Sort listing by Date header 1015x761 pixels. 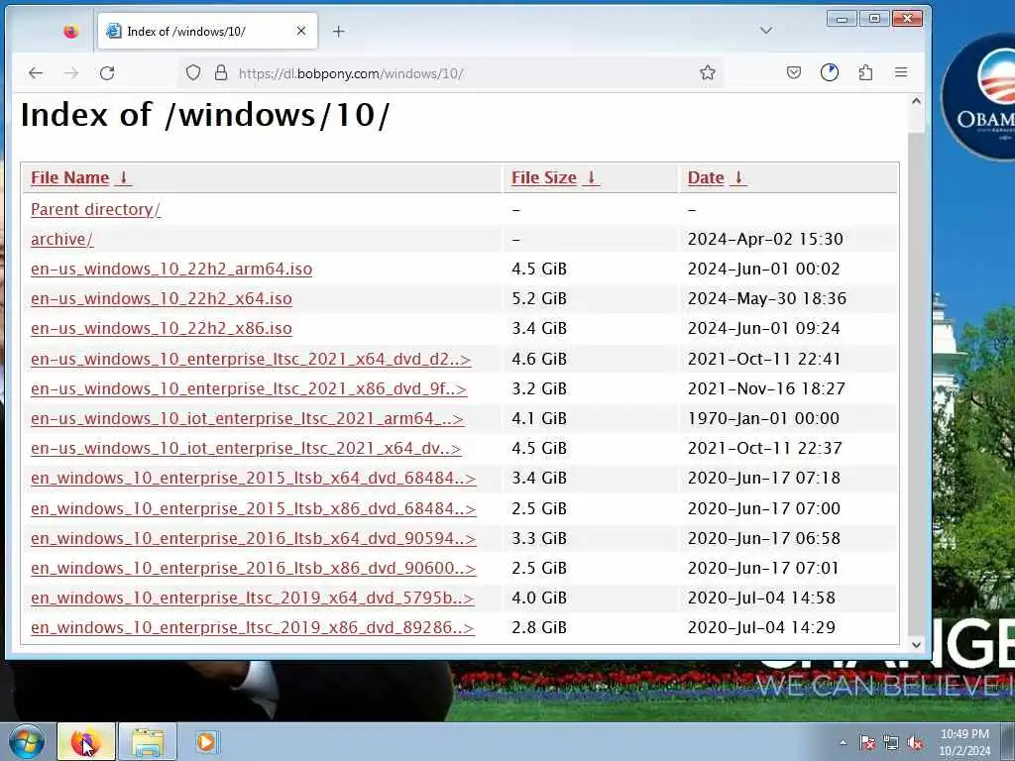(706, 178)
